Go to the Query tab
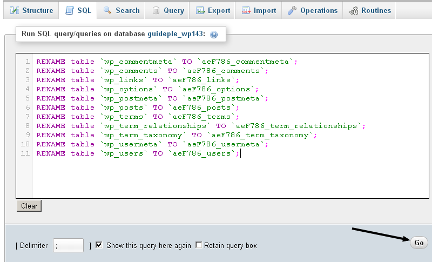Image resolution: width=432 pixels, height=262 pixels. pyautogui.click(x=167, y=10)
